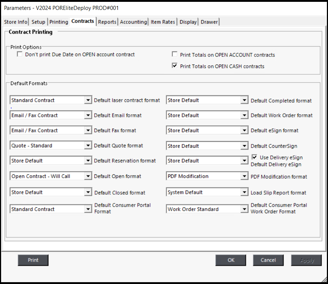Toggle Use Delivery eSign checkbox

point(254,157)
